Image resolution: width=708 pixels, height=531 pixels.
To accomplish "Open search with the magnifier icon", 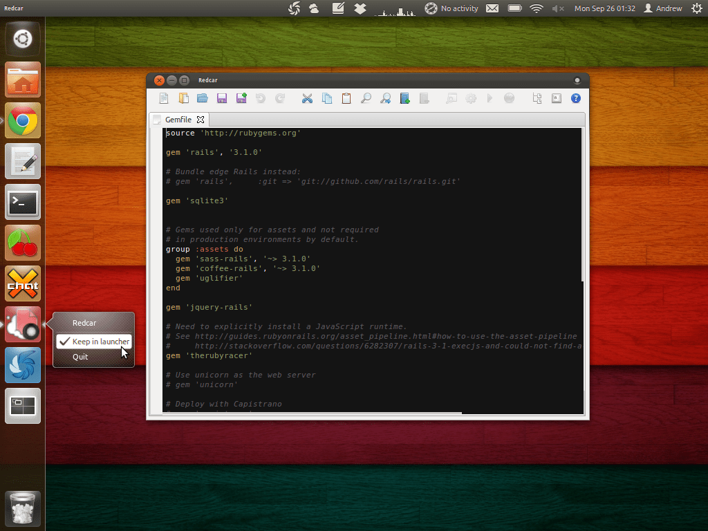I will (366, 98).
